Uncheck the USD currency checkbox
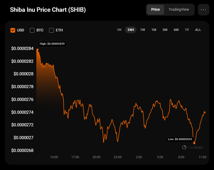 coord(13,30)
